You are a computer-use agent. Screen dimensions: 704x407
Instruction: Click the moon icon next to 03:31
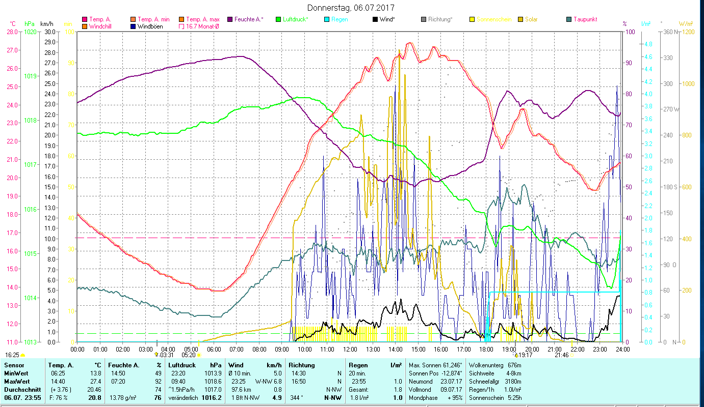point(157,355)
